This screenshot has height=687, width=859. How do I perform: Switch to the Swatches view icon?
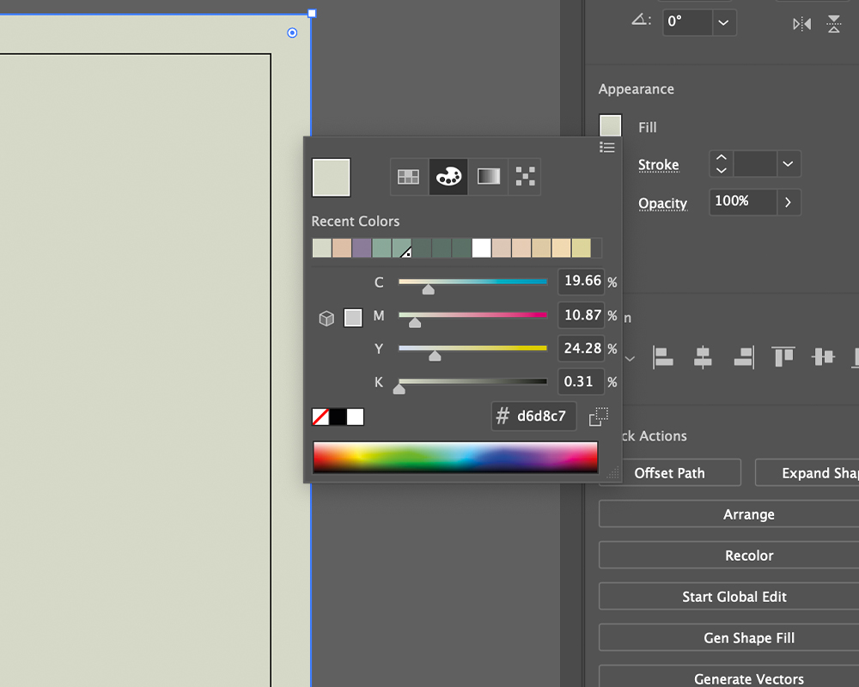coord(409,176)
